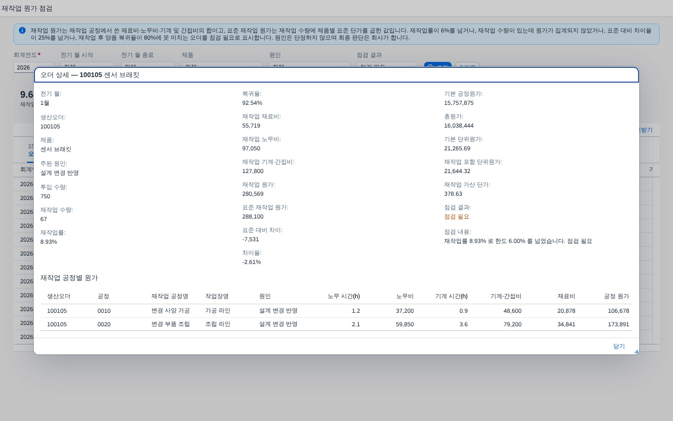Click the dialog resize handle icon

point(636,351)
